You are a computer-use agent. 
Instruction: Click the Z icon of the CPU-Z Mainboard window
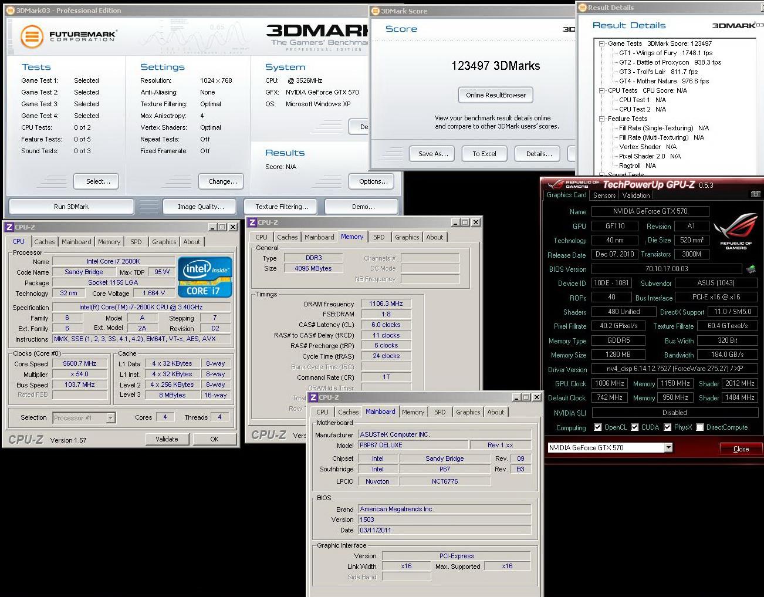pyautogui.click(x=313, y=397)
